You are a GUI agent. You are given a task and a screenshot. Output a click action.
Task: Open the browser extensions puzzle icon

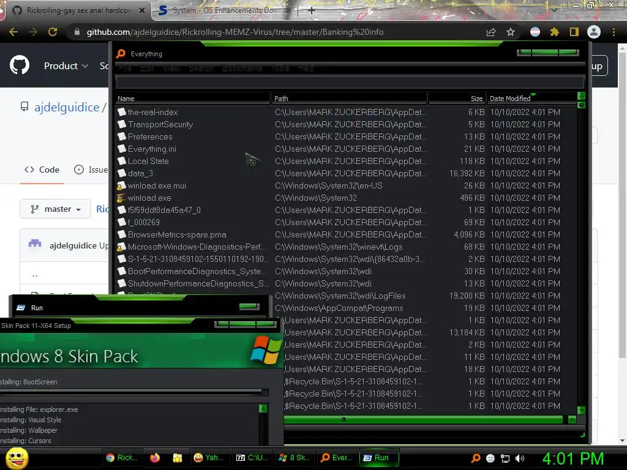click(554, 32)
